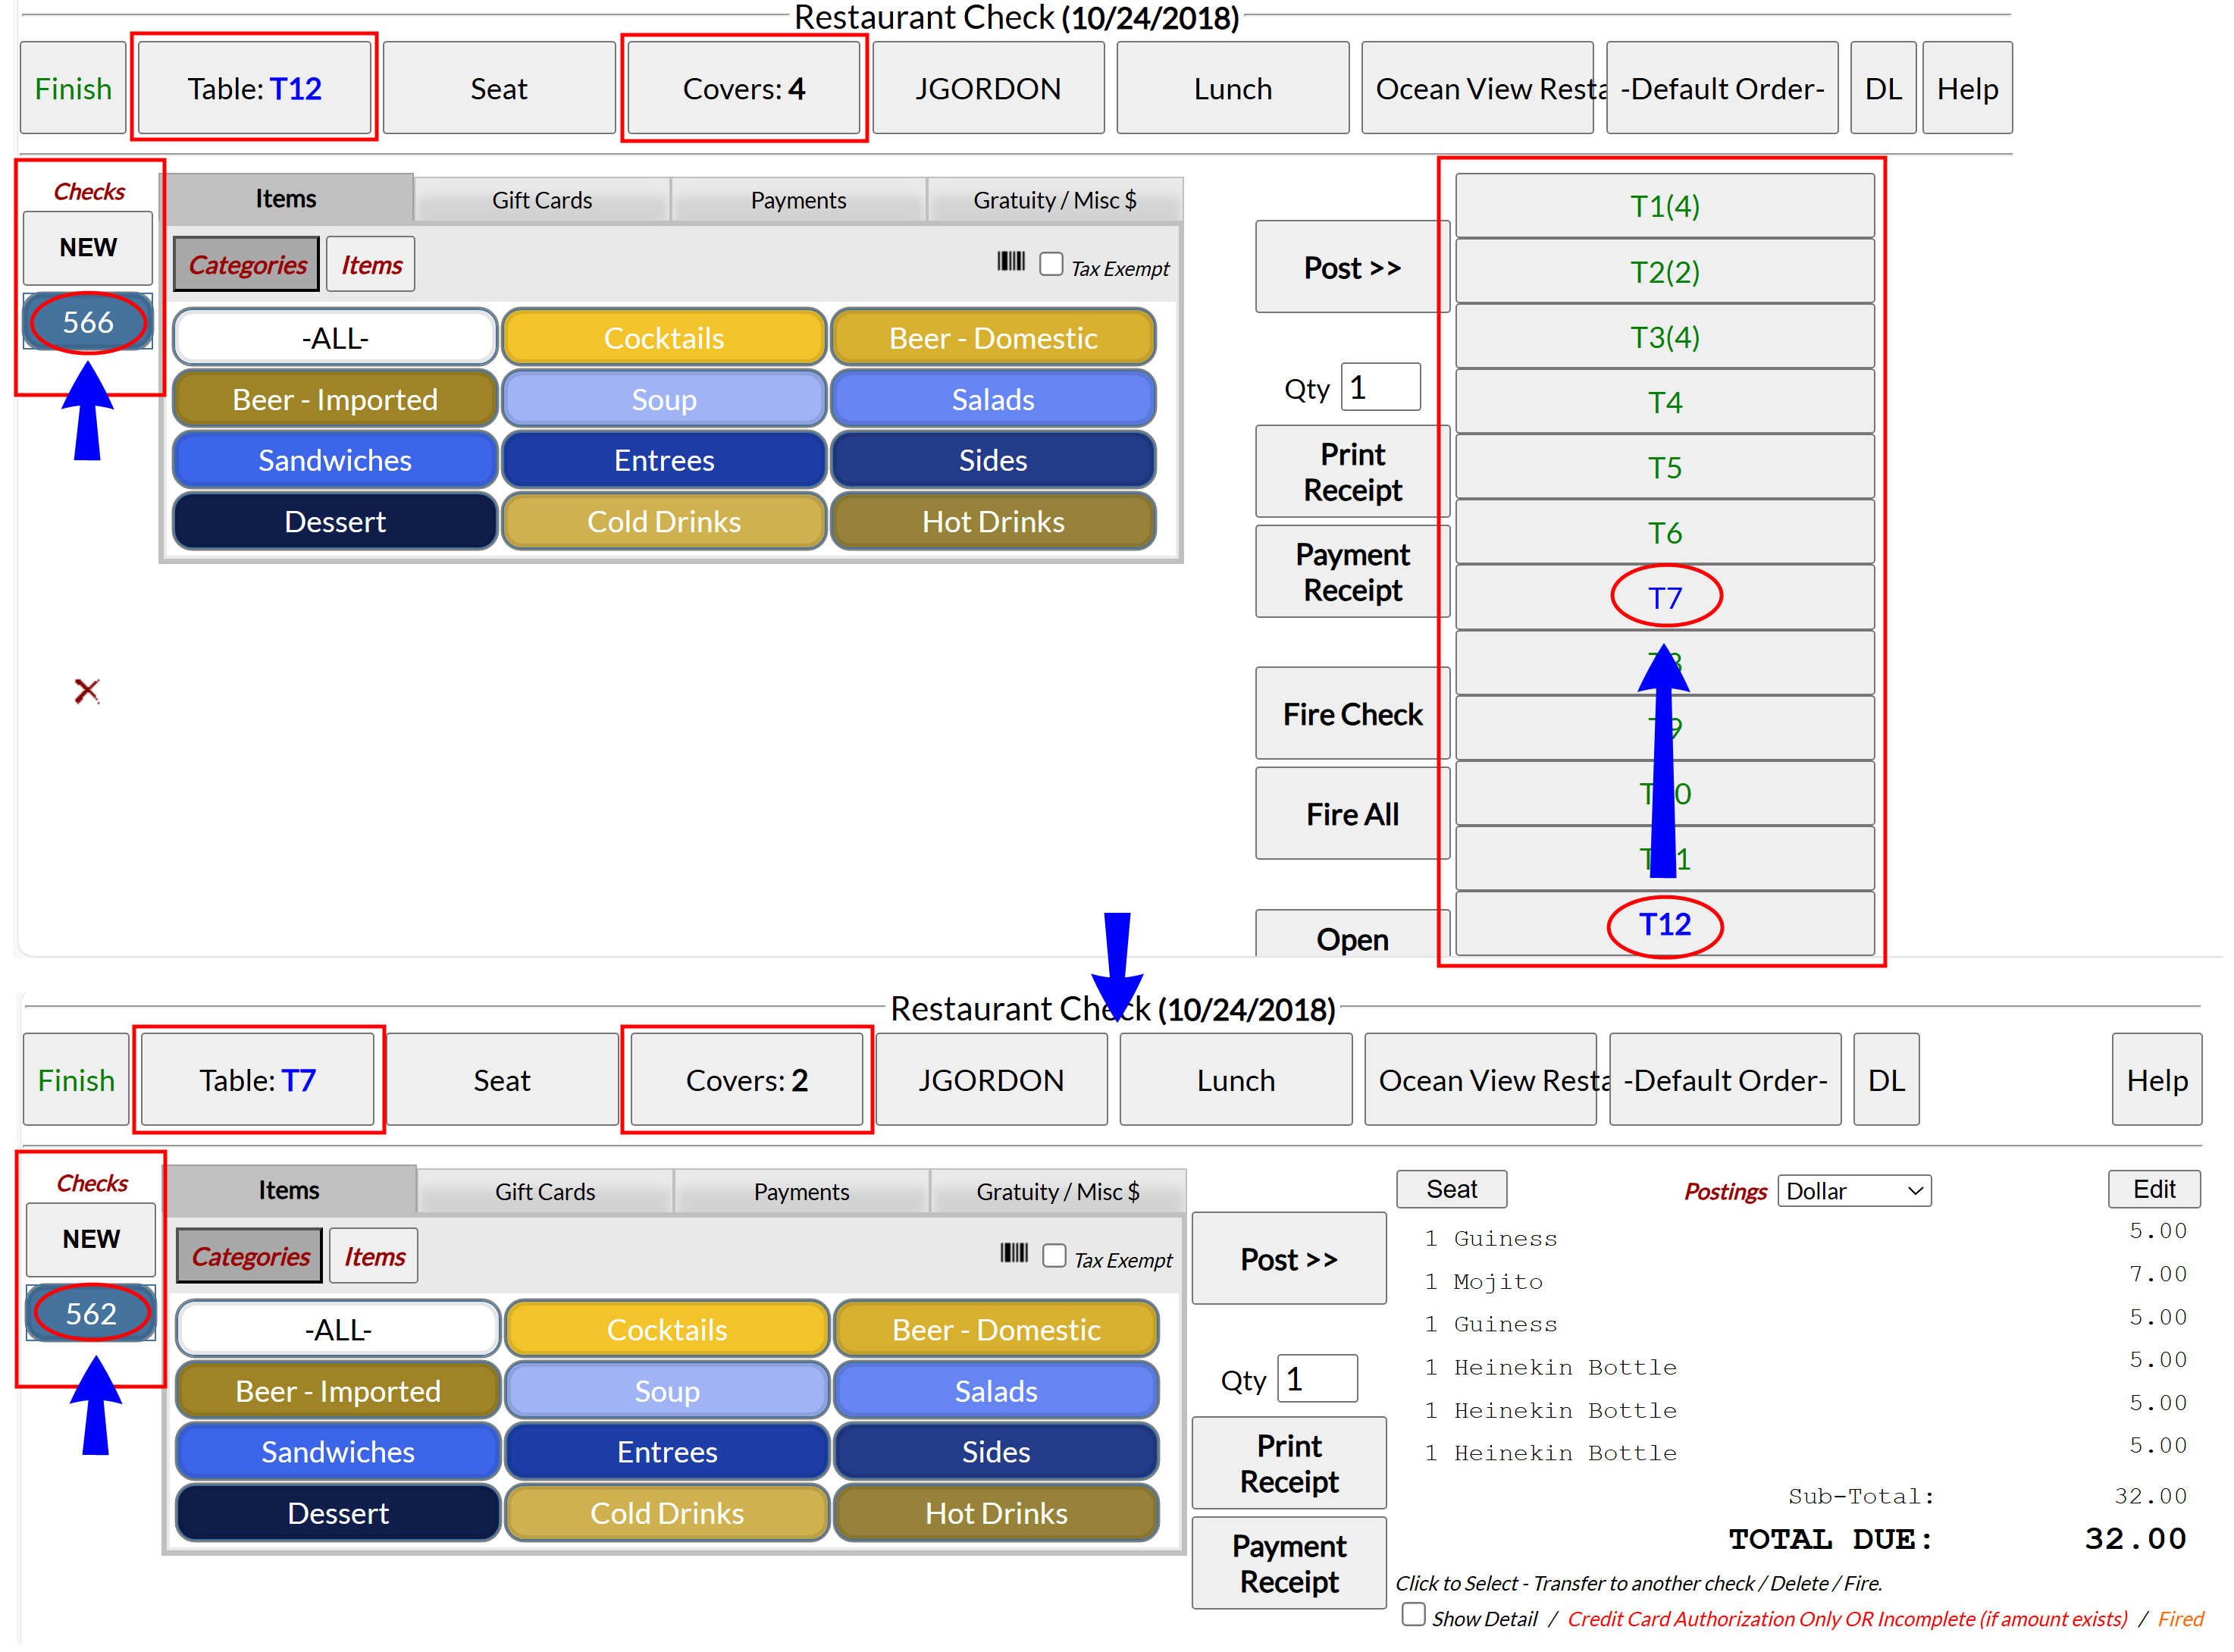Image resolution: width=2234 pixels, height=1652 pixels.
Task: Select check number 562 badge
Action: click(x=91, y=1313)
